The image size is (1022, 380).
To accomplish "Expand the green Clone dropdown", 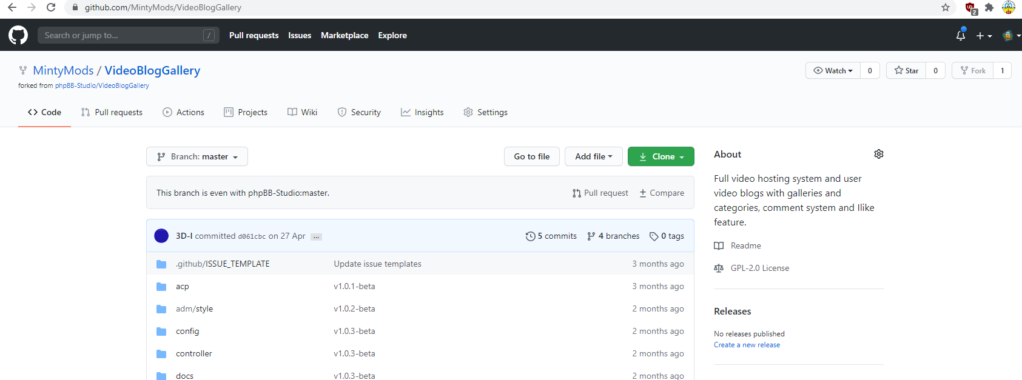I will point(661,156).
